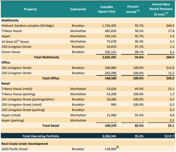176x152 pixels.
Task: Click the Office section heading
Action: 6,63
